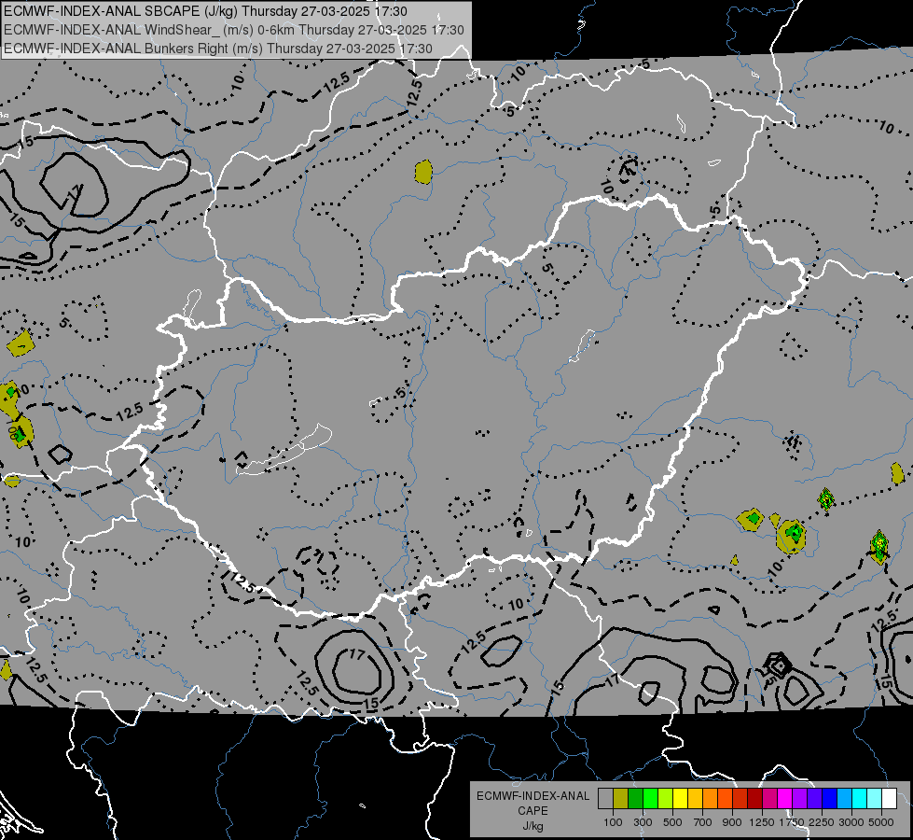Viewport: 913px width, 840px height.
Task: Select the dark red legend swatch
Action: click(754, 799)
